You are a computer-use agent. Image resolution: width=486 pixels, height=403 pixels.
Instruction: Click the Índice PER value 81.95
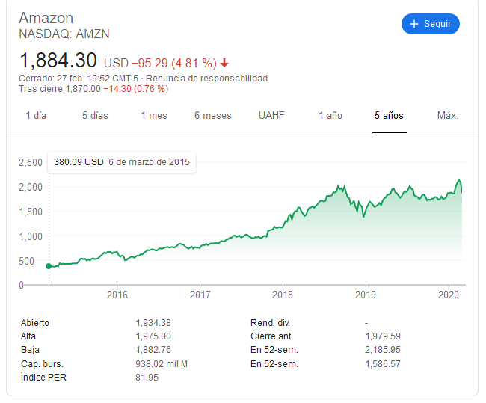[147, 377]
